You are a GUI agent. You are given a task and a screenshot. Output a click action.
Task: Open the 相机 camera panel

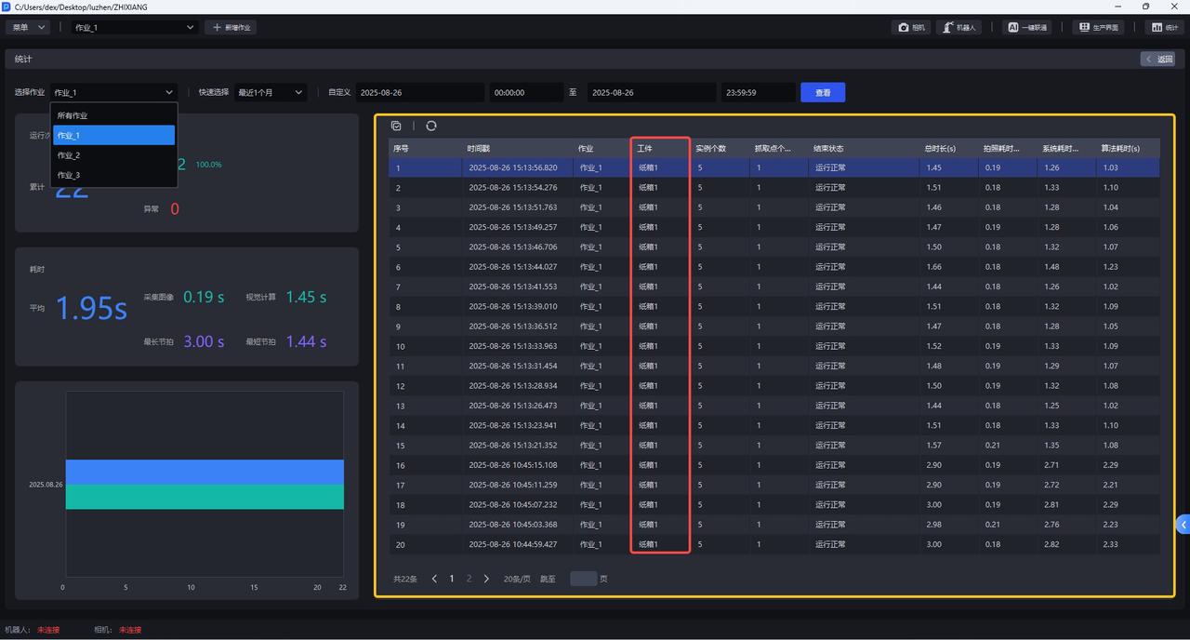click(x=911, y=28)
